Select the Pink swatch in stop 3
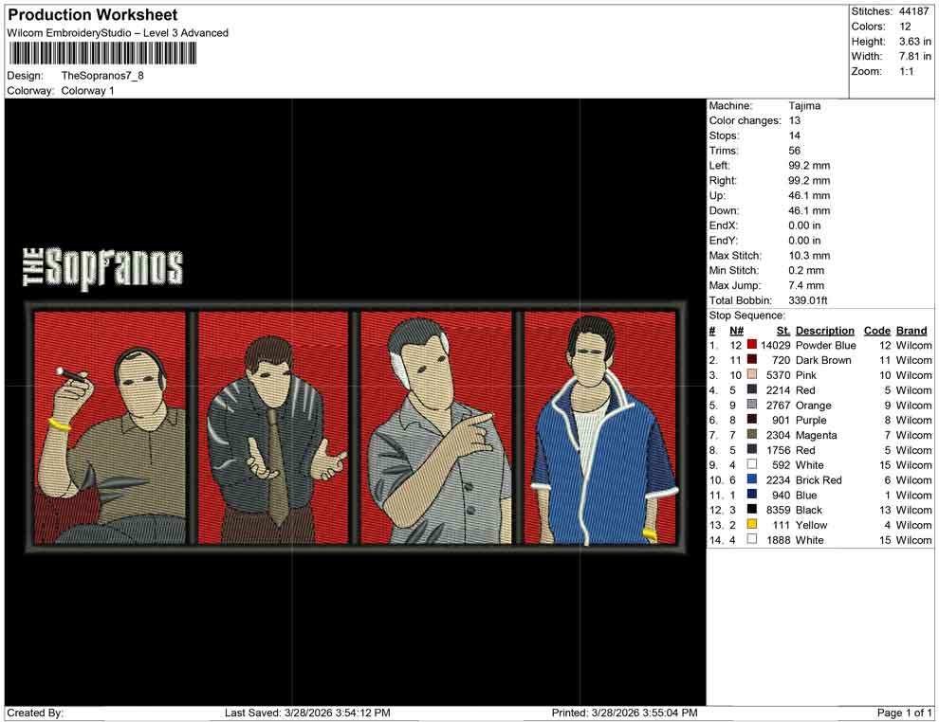The image size is (939, 722). [752, 375]
